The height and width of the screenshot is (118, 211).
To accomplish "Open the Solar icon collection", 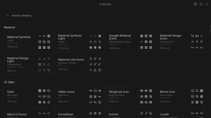I will [x=29, y=96].
